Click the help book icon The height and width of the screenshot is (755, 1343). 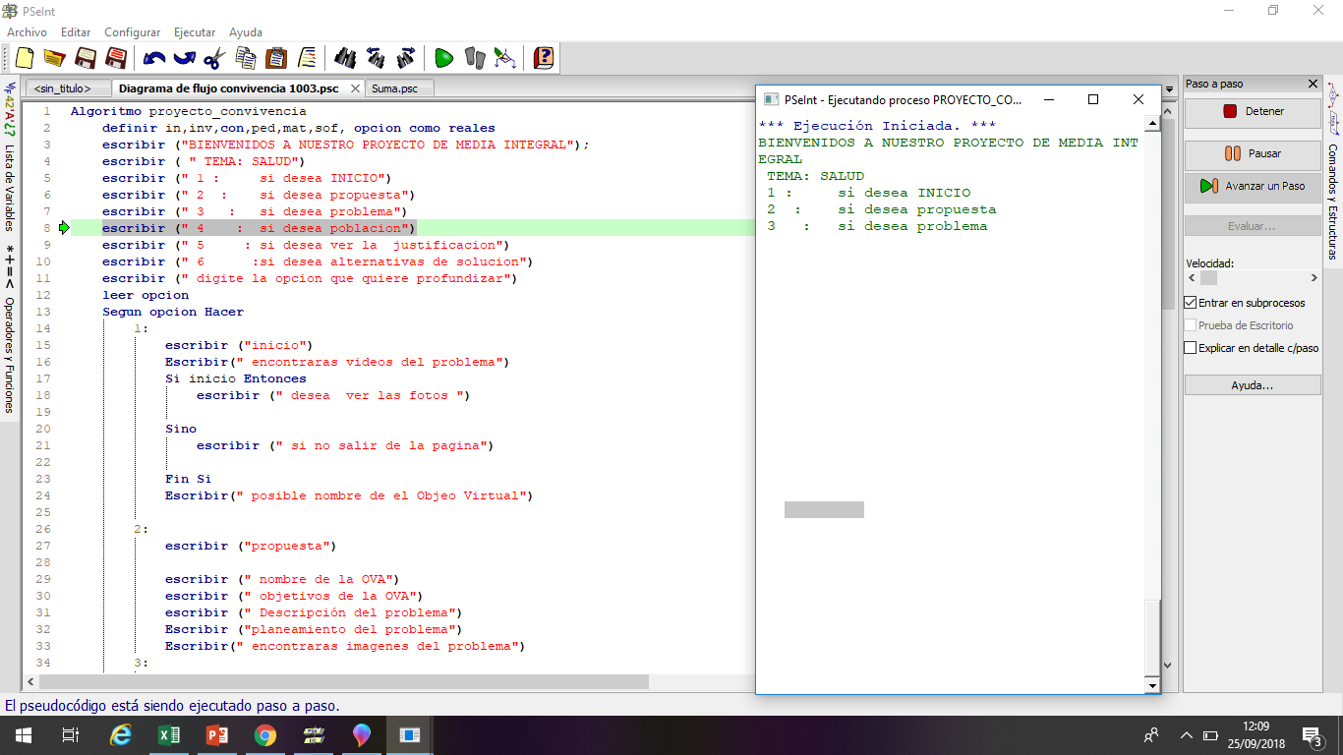tap(543, 58)
